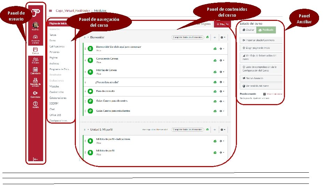334x188 pixels.
Task: Click calendar icon next to Ver el Calendario
Action: coord(264,94)
